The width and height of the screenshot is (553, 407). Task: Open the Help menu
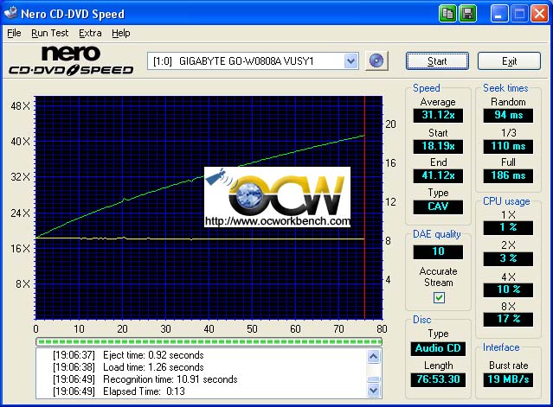point(121,33)
